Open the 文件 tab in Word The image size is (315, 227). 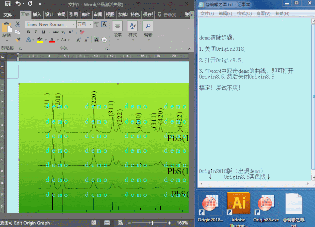click(8, 15)
